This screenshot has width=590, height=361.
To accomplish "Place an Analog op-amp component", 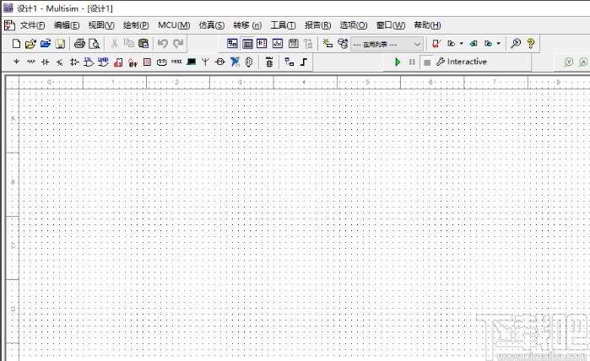I will tap(74, 62).
